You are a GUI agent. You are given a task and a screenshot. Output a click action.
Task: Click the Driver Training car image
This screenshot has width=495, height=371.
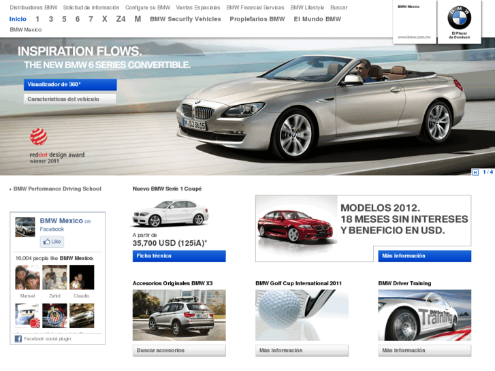click(x=425, y=315)
